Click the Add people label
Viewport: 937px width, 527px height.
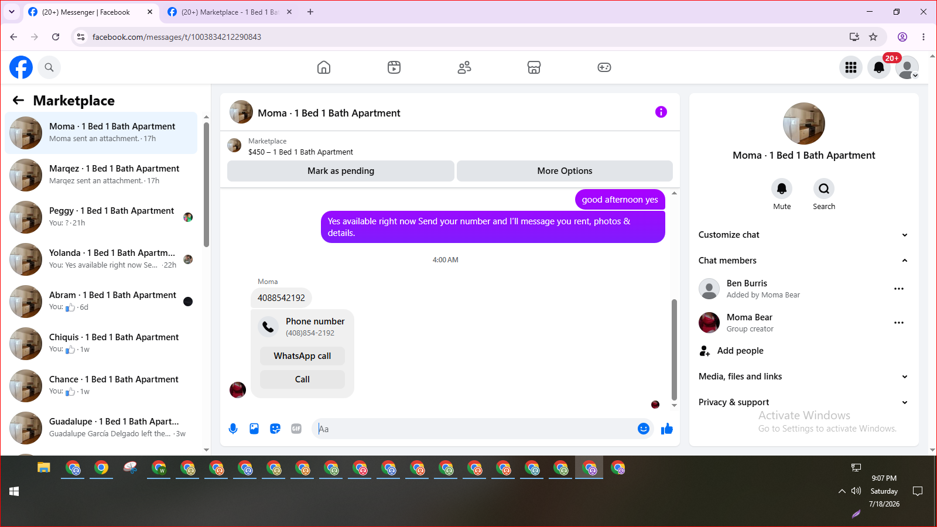pyautogui.click(x=740, y=351)
